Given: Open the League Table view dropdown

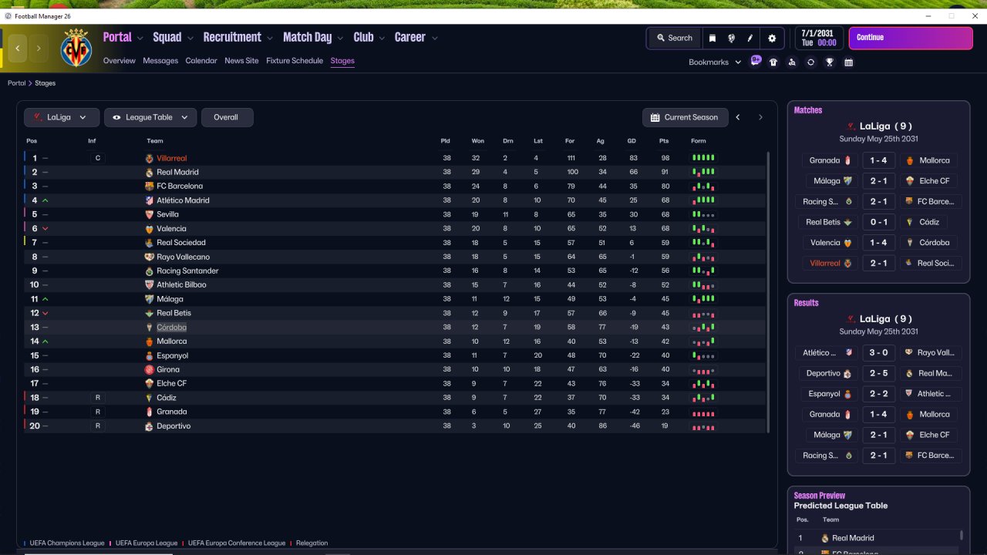Looking at the screenshot, I should pyautogui.click(x=150, y=117).
